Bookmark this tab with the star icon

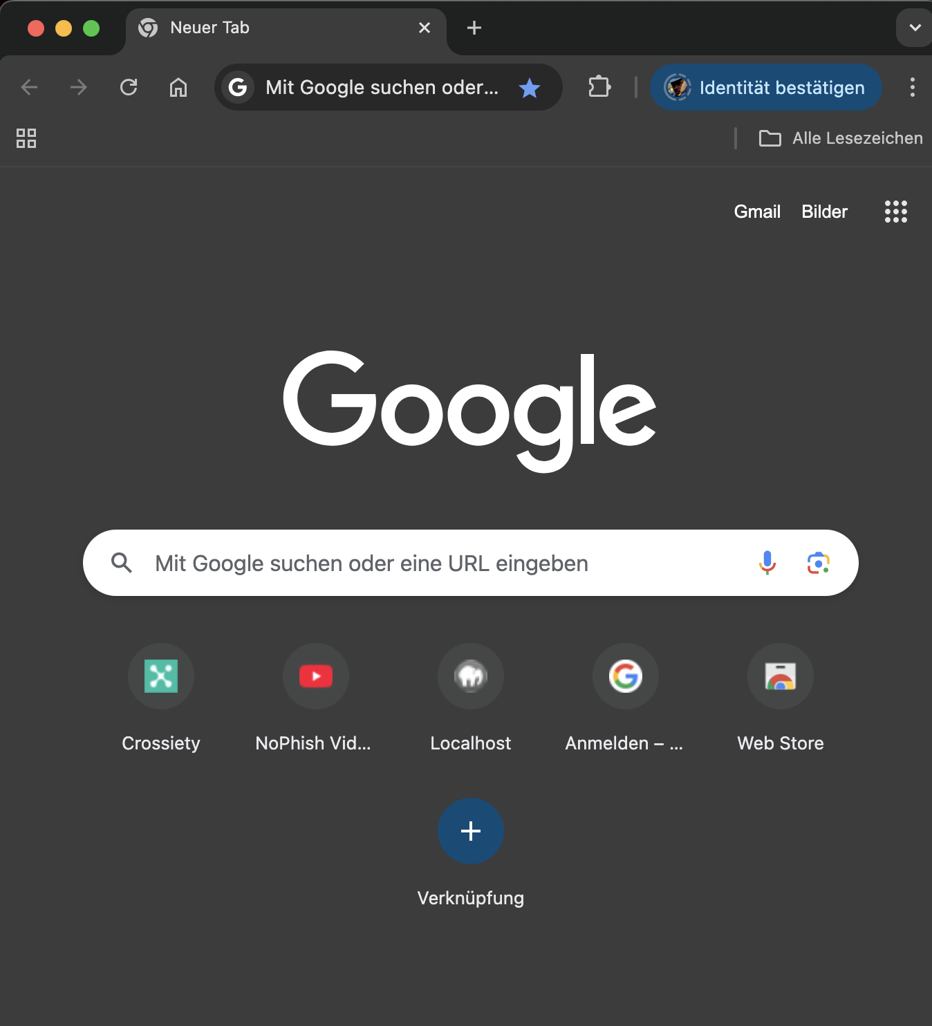pyautogui.click(x=530, y=88)
